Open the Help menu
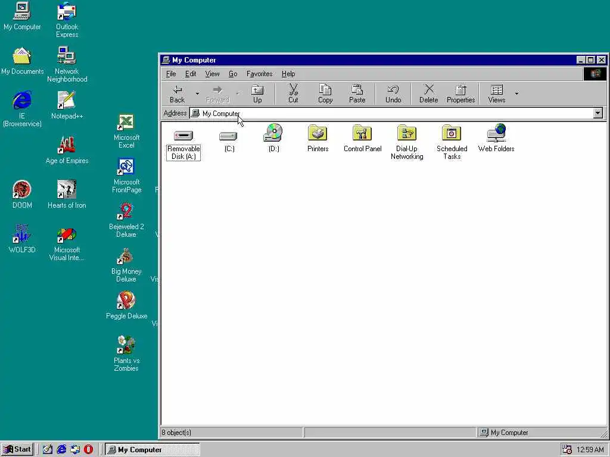The width and height of the screenshot is (610, 457). point(288,74)
